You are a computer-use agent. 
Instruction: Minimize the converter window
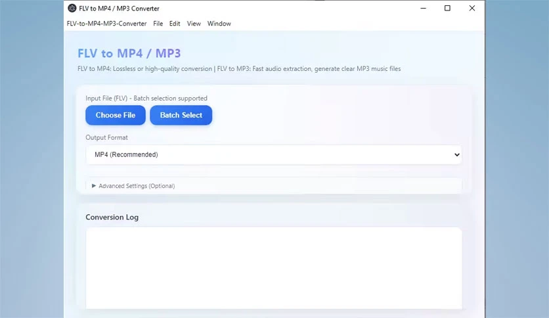[x=424, y=8]
